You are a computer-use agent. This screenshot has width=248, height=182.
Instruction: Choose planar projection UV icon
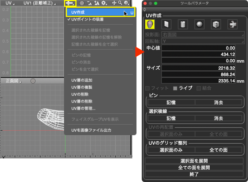166,24
